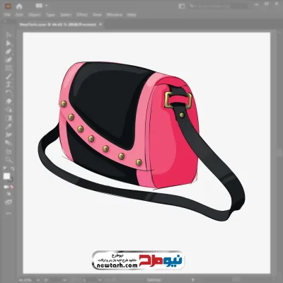Go to the Home screen icon
This screenshot has height=283, width=283.
[x=19, y=6]
